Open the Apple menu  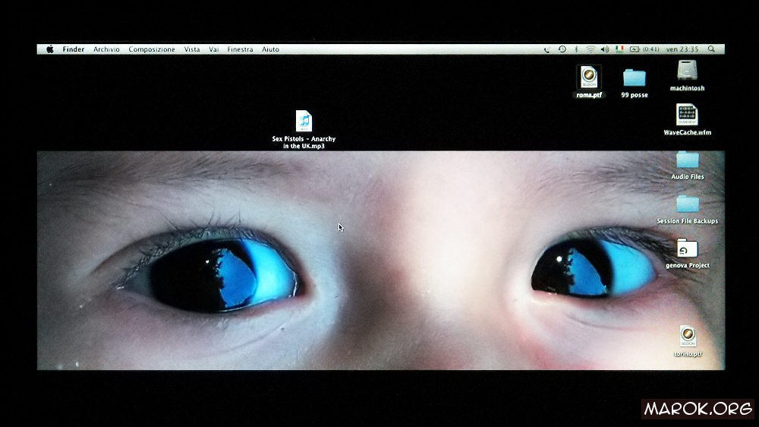point(50,49)
